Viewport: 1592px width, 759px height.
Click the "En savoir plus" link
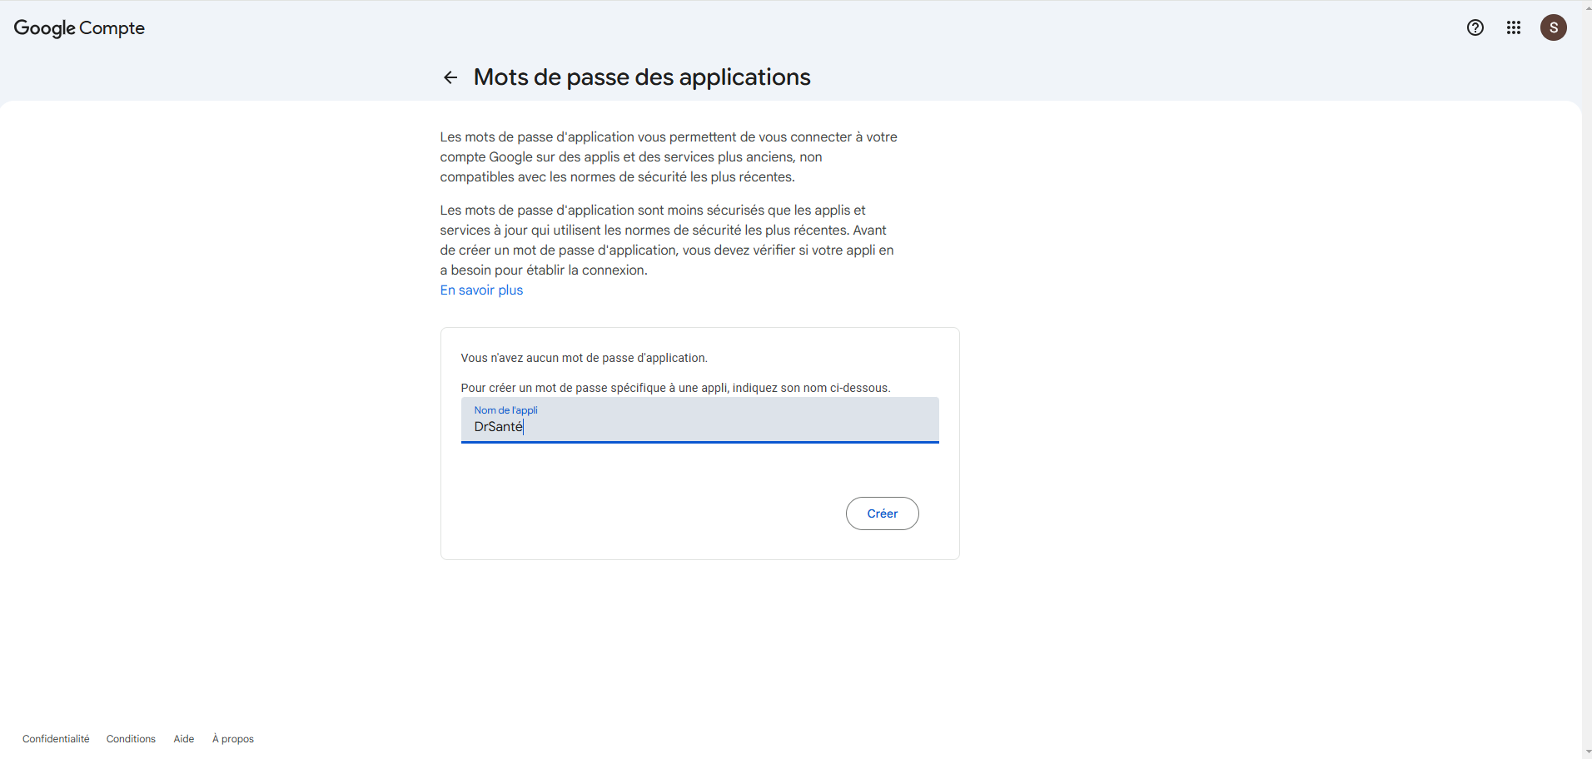[481, 290]
